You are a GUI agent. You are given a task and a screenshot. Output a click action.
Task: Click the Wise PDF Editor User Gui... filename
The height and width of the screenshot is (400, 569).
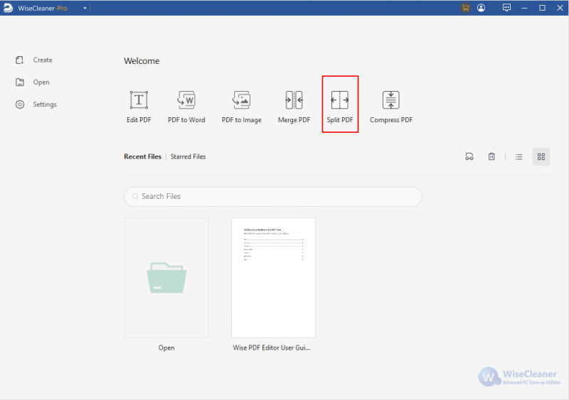pos(272,347)
